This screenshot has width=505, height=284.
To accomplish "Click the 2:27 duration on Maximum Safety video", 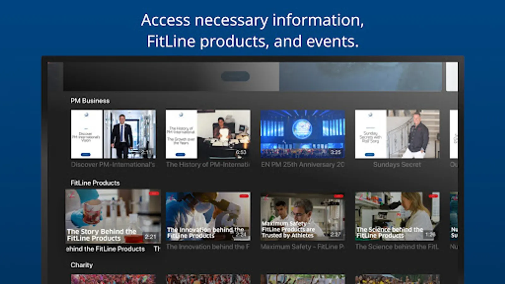I will point(336,234).
